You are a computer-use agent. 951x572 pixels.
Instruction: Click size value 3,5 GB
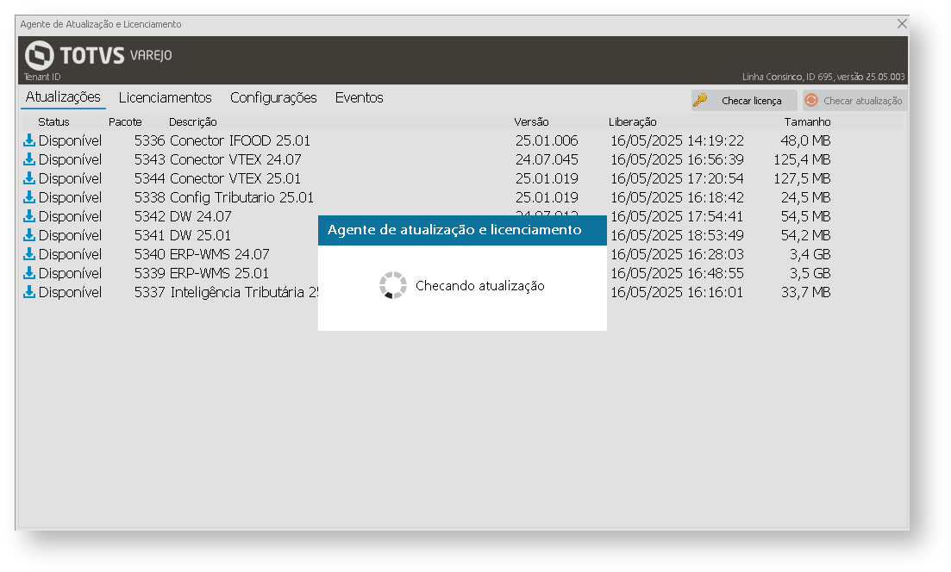(x=810, y=273)
